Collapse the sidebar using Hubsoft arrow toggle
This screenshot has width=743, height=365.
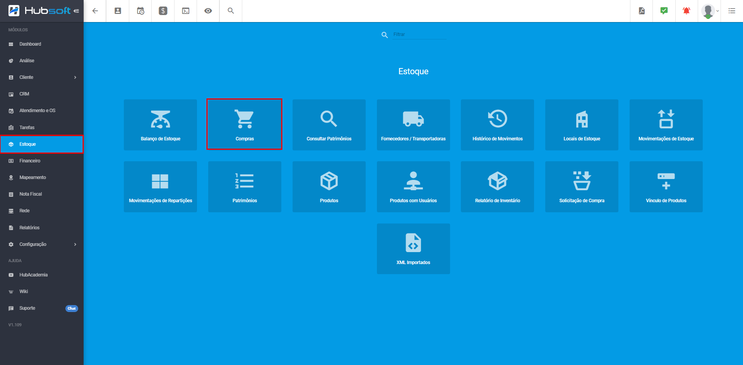76,11
